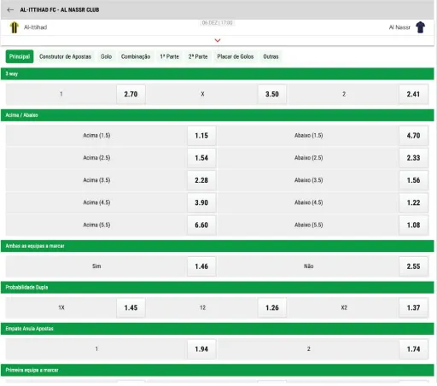Screen dimensions: 437x386
Task: Open Placar de Golos tab
Action: point(236,56)
